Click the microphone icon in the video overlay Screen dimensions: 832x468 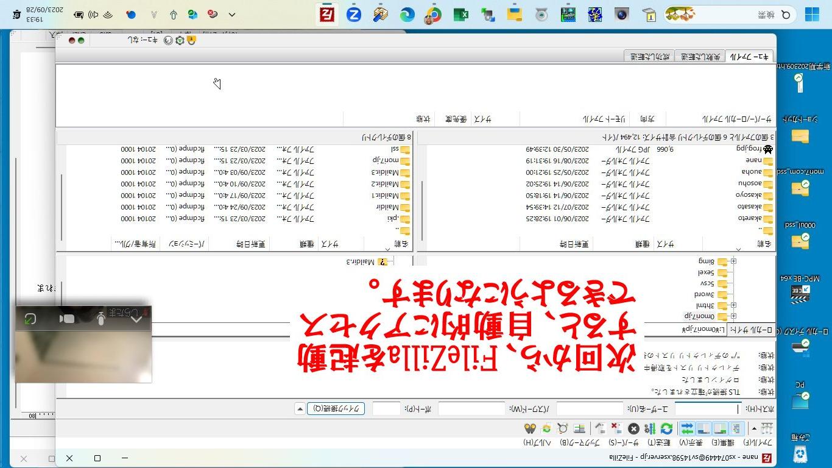(101, 319)
